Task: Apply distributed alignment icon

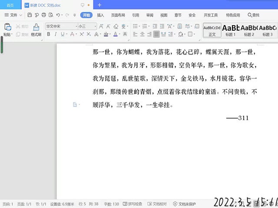Action: [x=163, y=34]
